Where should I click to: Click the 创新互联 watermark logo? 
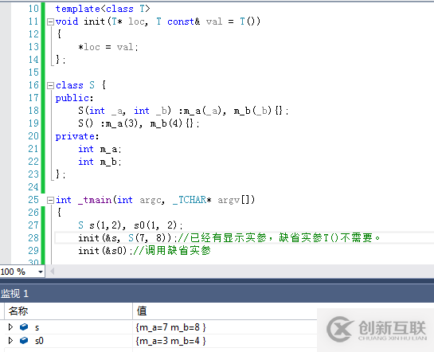pyautogui.click(x=376, y=330)
